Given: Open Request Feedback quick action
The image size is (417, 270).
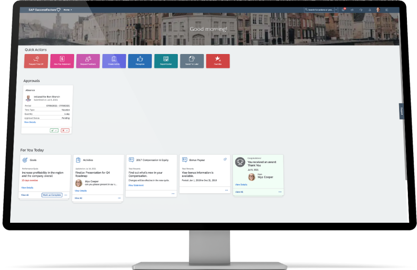Looking at the screenshot, I should click(x=88, y=61).
